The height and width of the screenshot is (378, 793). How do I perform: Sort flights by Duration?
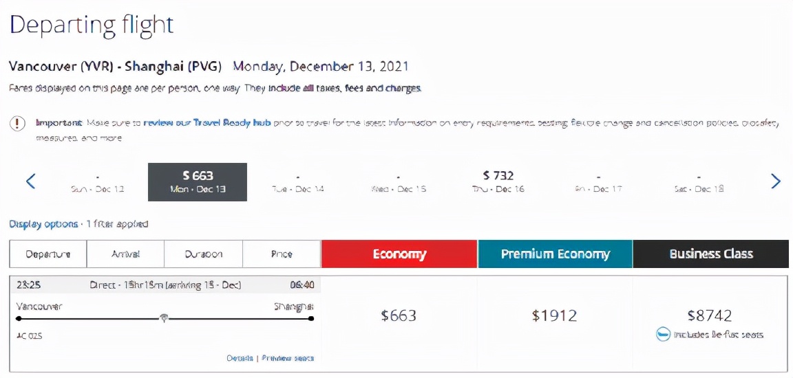204,254
